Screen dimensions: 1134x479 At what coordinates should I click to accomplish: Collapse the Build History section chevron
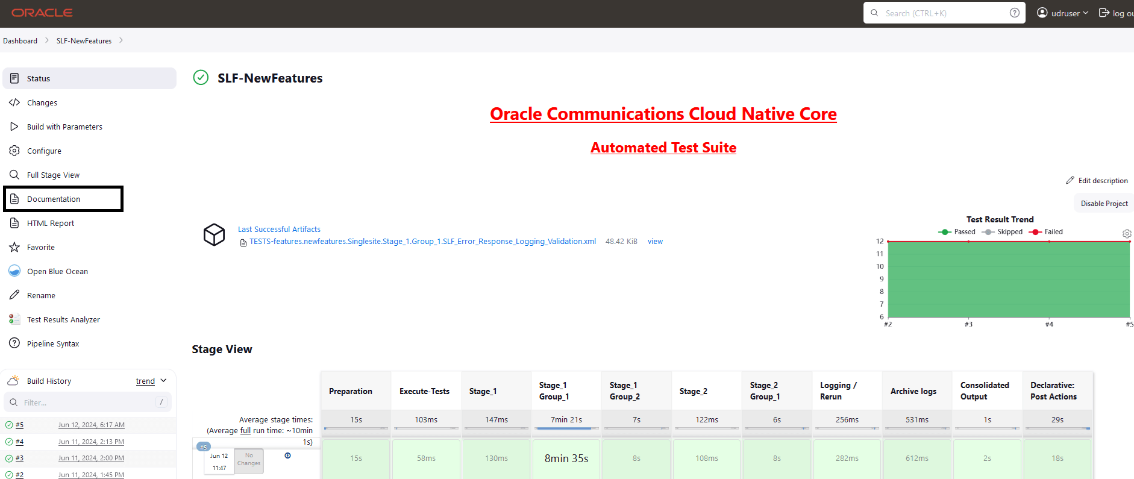pos(164,381)
